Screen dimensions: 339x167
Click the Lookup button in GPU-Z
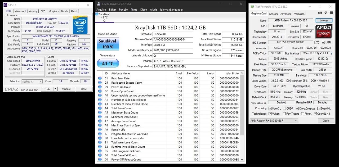click(324, 20)
